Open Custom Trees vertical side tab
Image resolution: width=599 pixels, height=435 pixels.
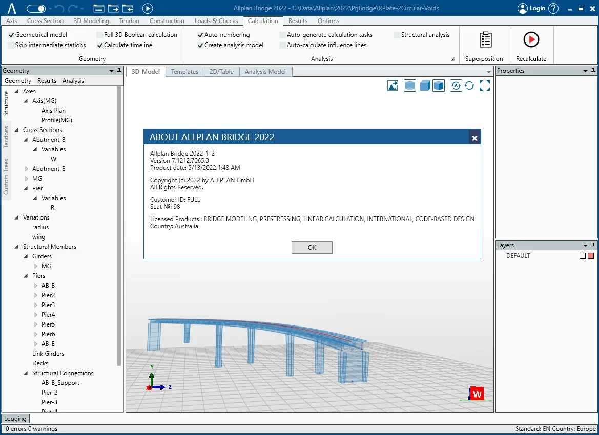click(x=6, y=176)
